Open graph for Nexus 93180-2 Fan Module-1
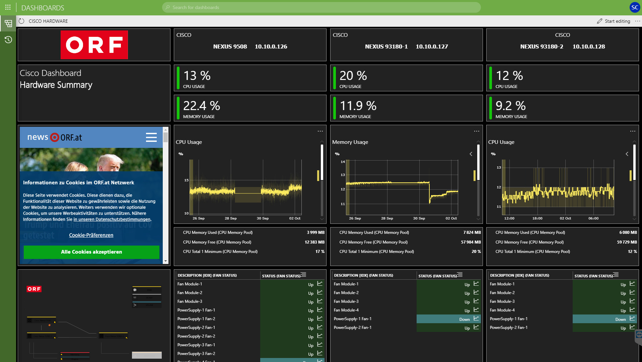Image resolution: width=642 pixels, height=362 pixels. point(632,284)
